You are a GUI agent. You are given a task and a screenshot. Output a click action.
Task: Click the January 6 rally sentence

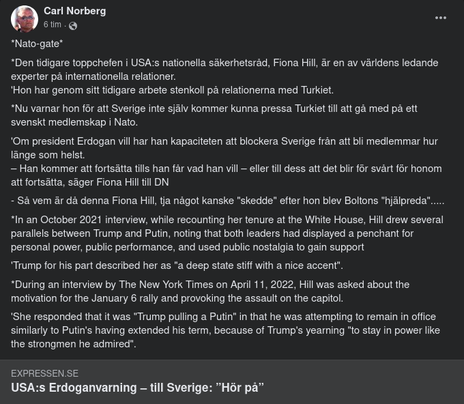pyautogui.click(x=177, y=298)
